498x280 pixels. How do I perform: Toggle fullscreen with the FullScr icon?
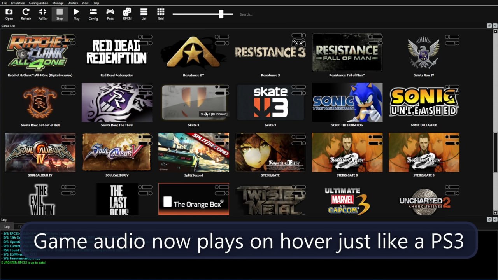(43, 14)
